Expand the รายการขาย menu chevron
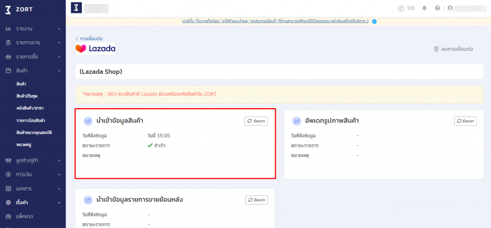The width and height of the screenshot is (491, 228). coord(59,43)
